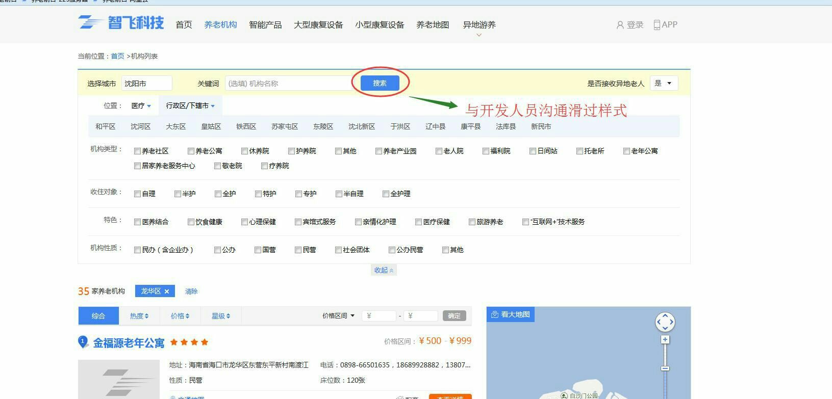Screen dimensions: 832x399
Task: Open 是否接收异地老人 dropdown
Action: pyautogui.click(x=663, y=84)
